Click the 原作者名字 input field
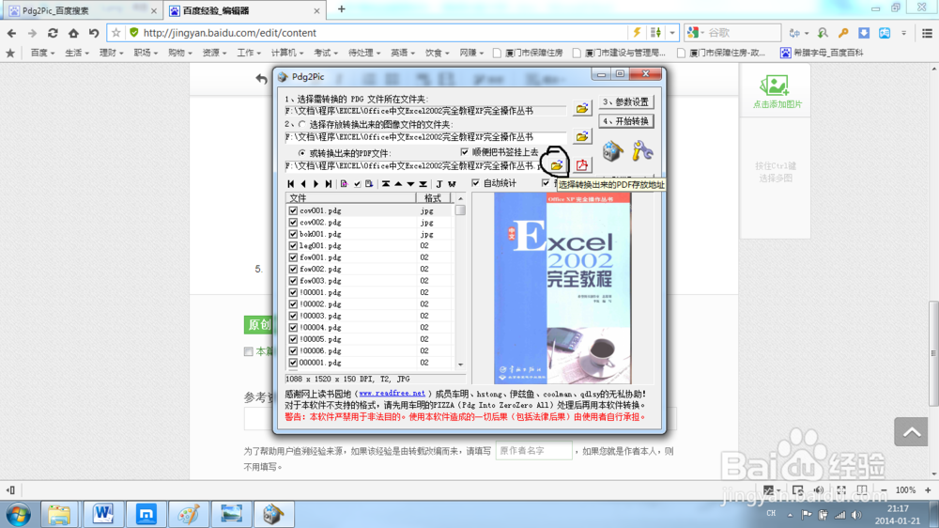This screenshot has height=528, width=939. coord(533,451)
